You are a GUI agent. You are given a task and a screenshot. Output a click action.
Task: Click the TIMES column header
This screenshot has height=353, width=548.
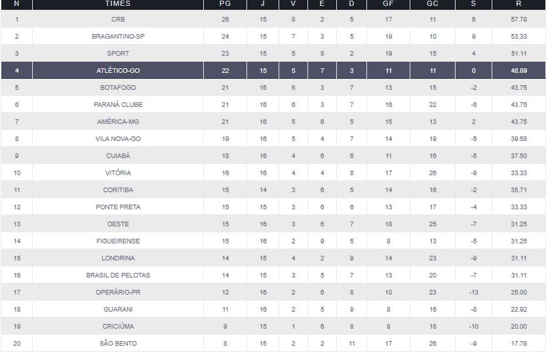click(x=117, y=4)
